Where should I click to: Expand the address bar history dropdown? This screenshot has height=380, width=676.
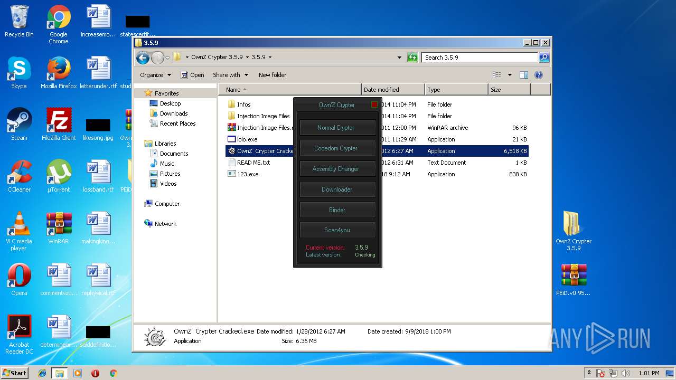(x=400, y=58)
